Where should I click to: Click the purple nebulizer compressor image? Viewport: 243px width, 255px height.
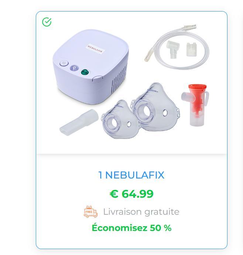(91, 67)
